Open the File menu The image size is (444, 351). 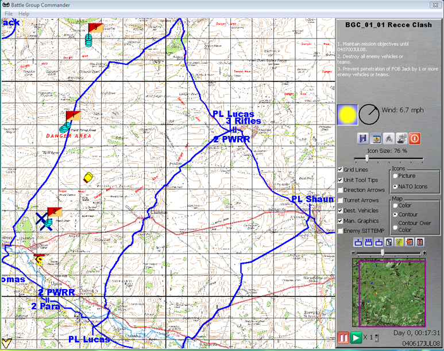[9, 13]
